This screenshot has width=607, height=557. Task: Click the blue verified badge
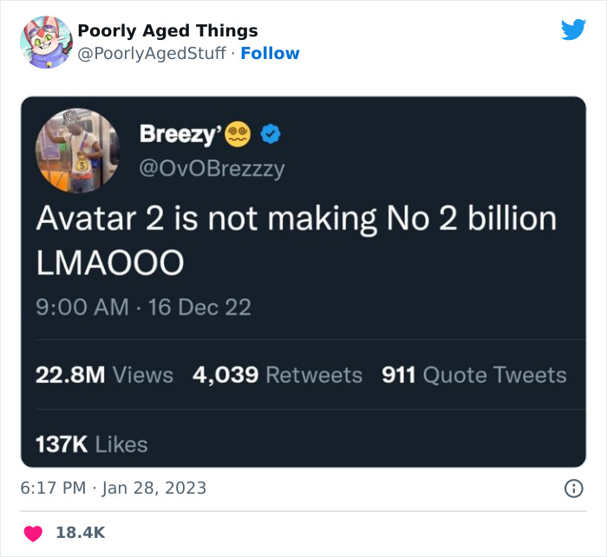tap(270, 134)
